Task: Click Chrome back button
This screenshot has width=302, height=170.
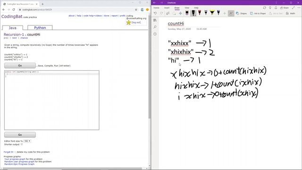Action: (x=4, y=9)
